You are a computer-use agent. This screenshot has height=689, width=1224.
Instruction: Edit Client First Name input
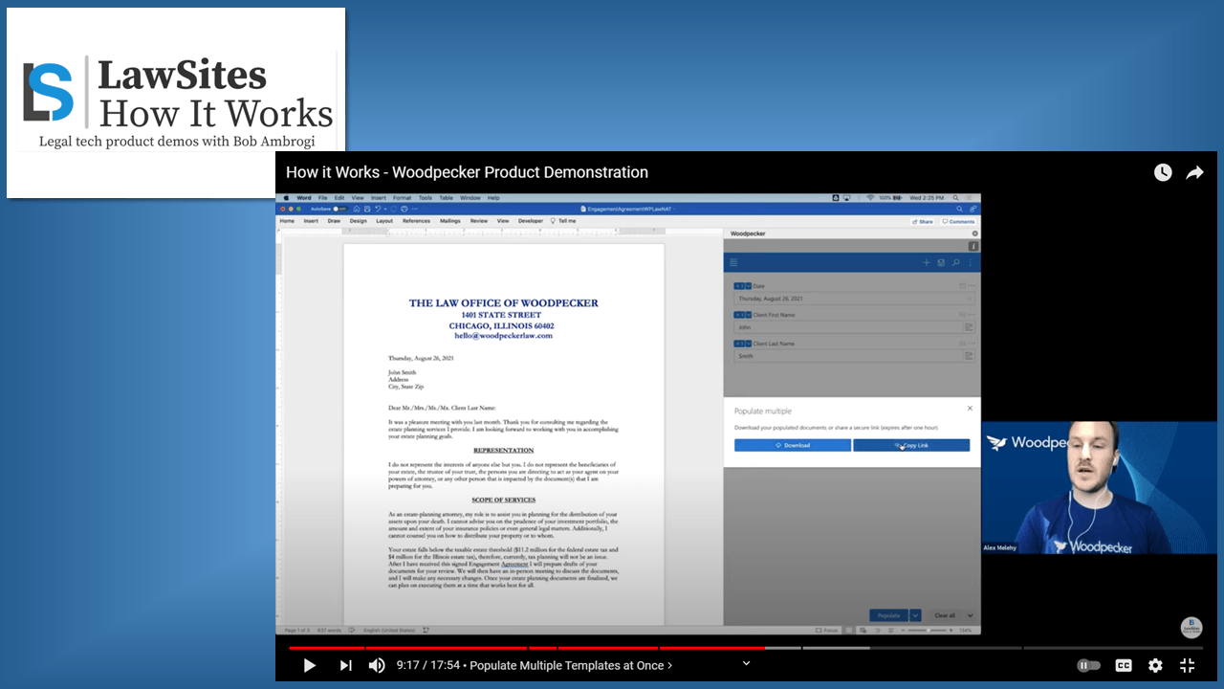(x=847, y=327)
